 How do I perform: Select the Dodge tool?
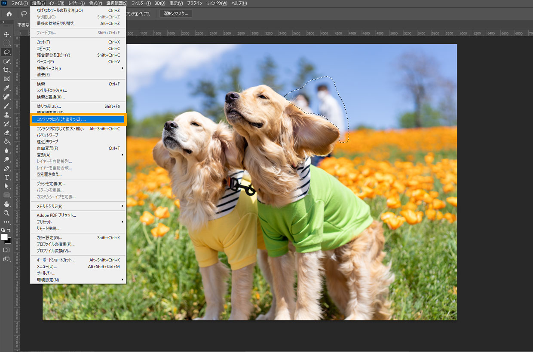6,159
